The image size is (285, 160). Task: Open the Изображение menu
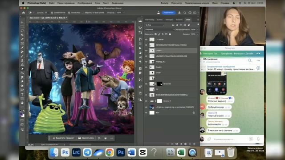pyautogui.click(x=85, y=3)
